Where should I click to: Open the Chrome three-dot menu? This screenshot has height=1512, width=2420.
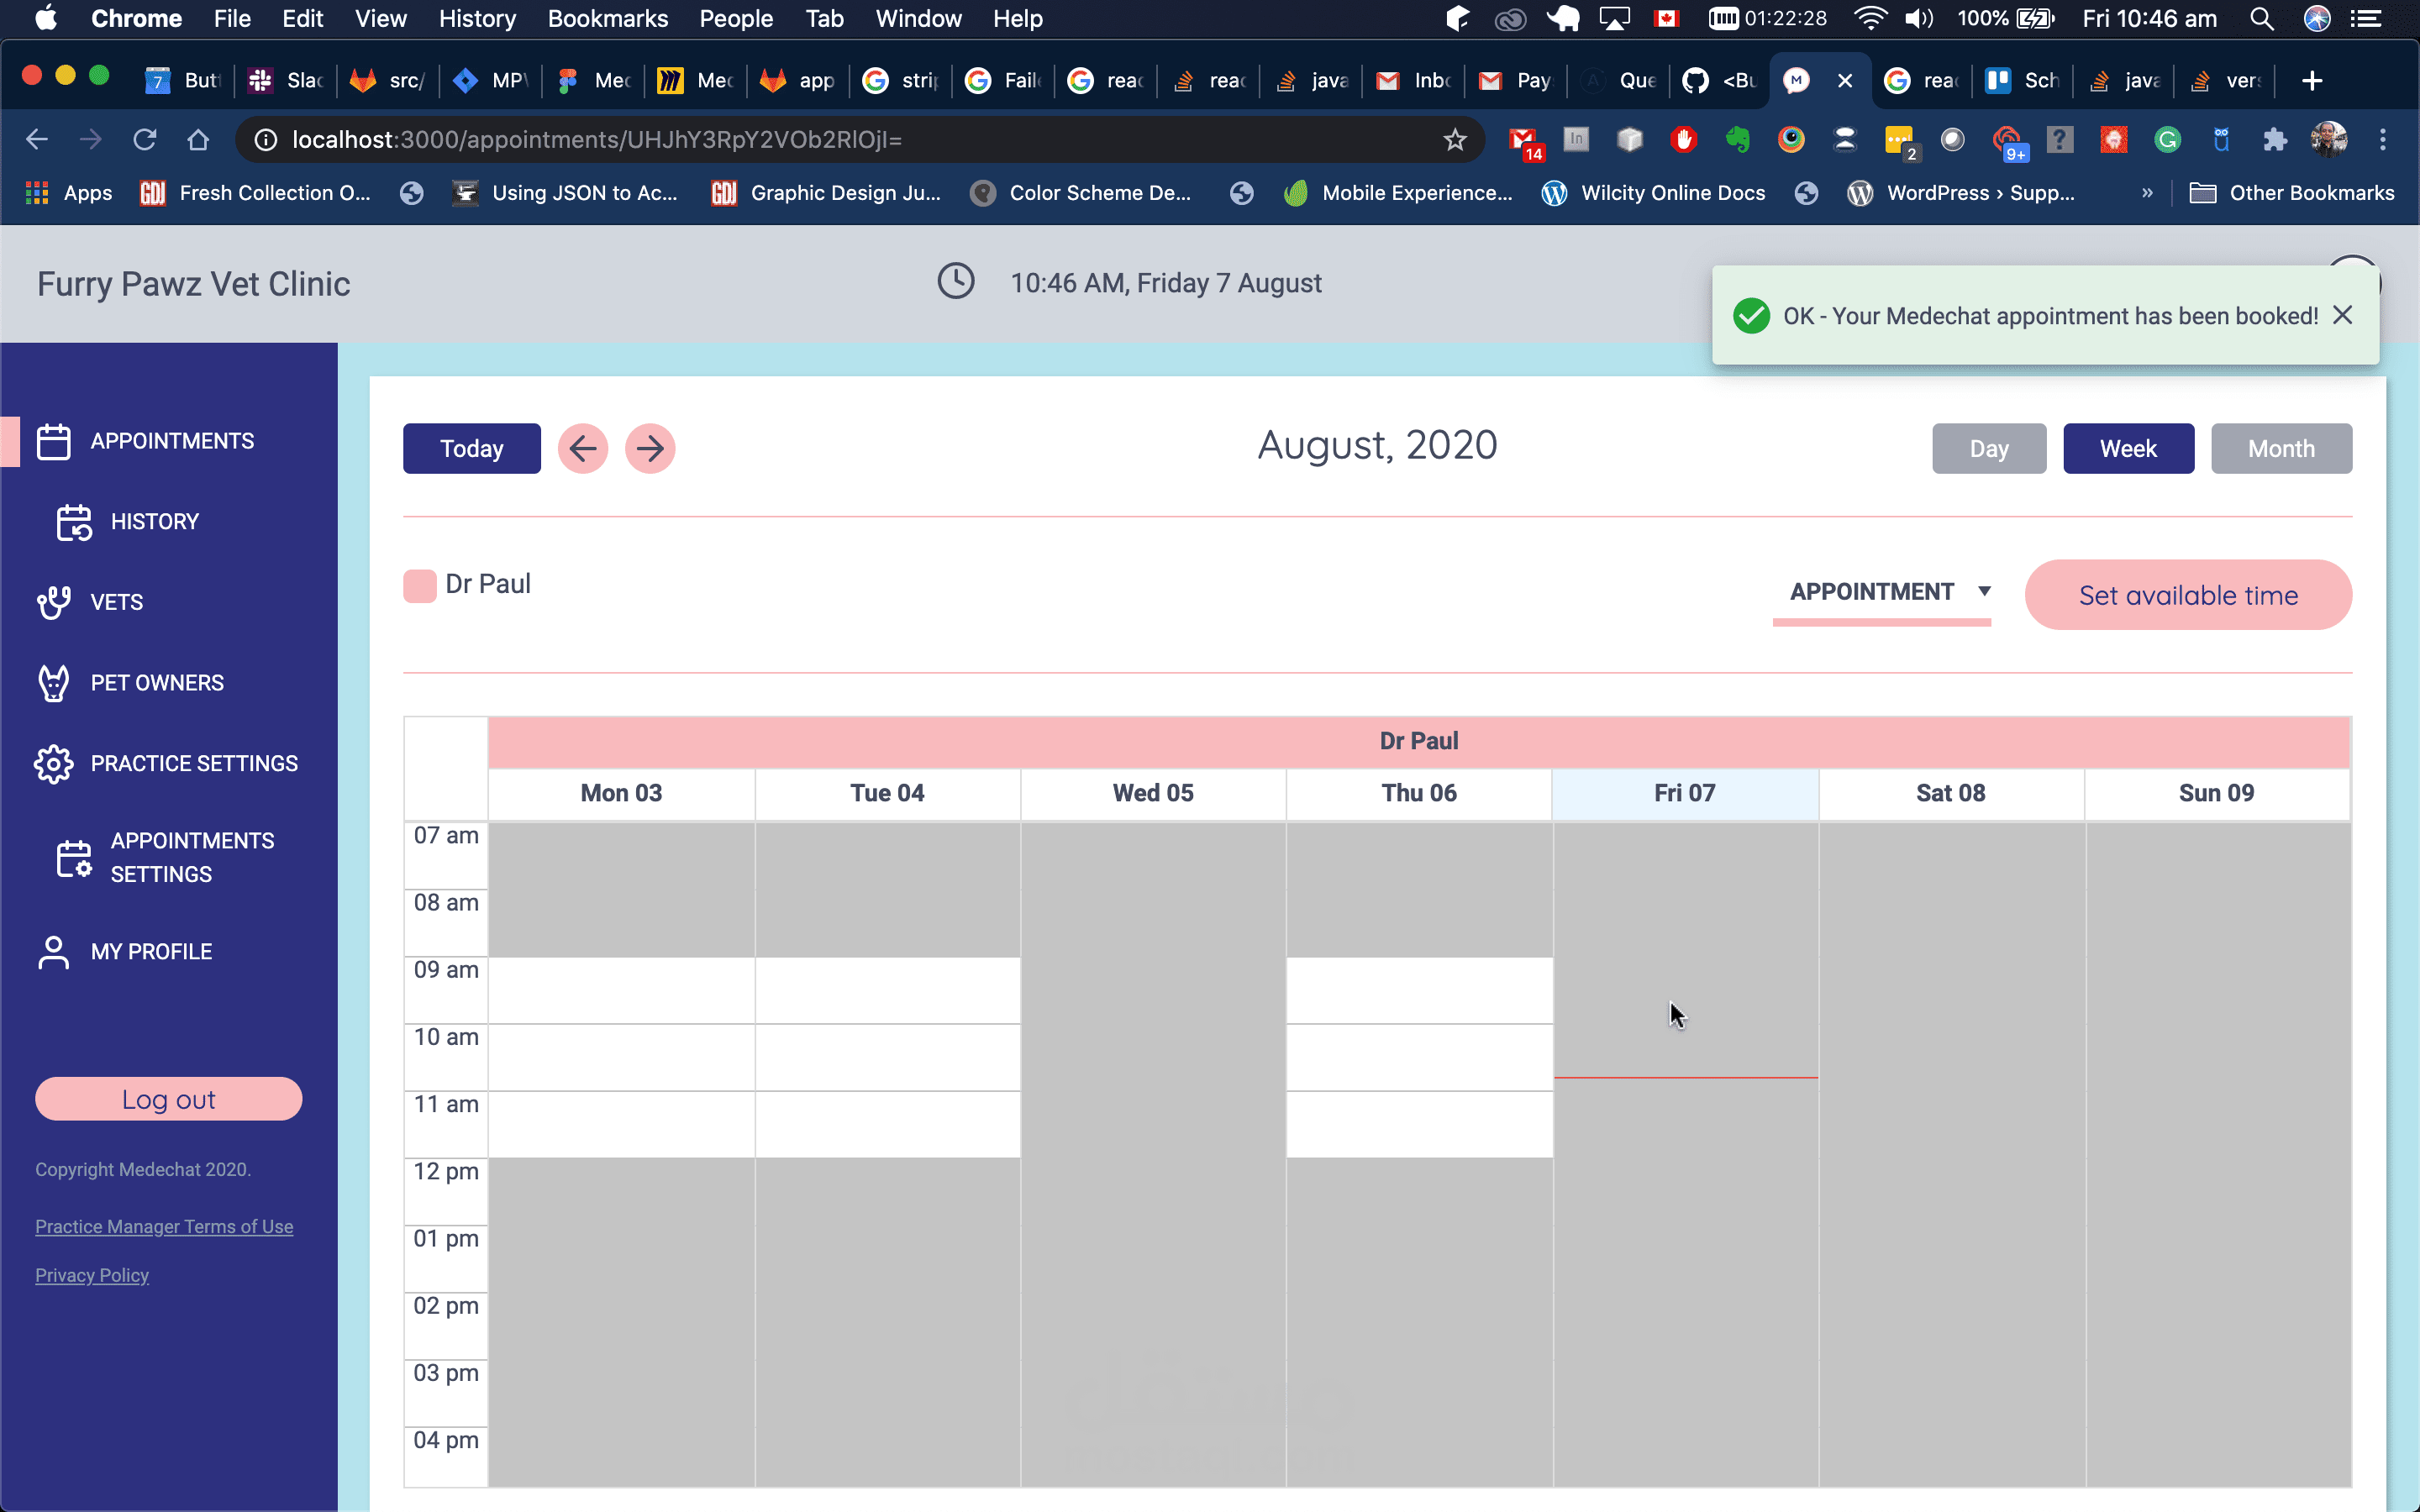pos(2382,140)
